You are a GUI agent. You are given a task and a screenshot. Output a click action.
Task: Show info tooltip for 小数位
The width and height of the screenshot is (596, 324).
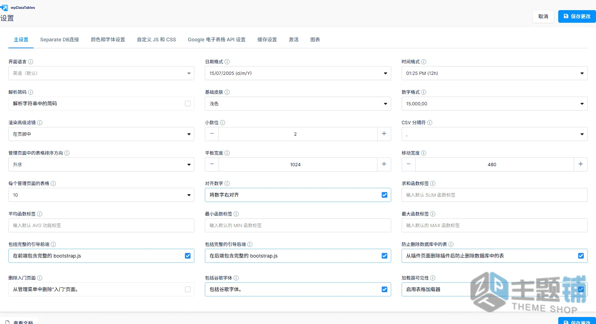coord(223,122)
